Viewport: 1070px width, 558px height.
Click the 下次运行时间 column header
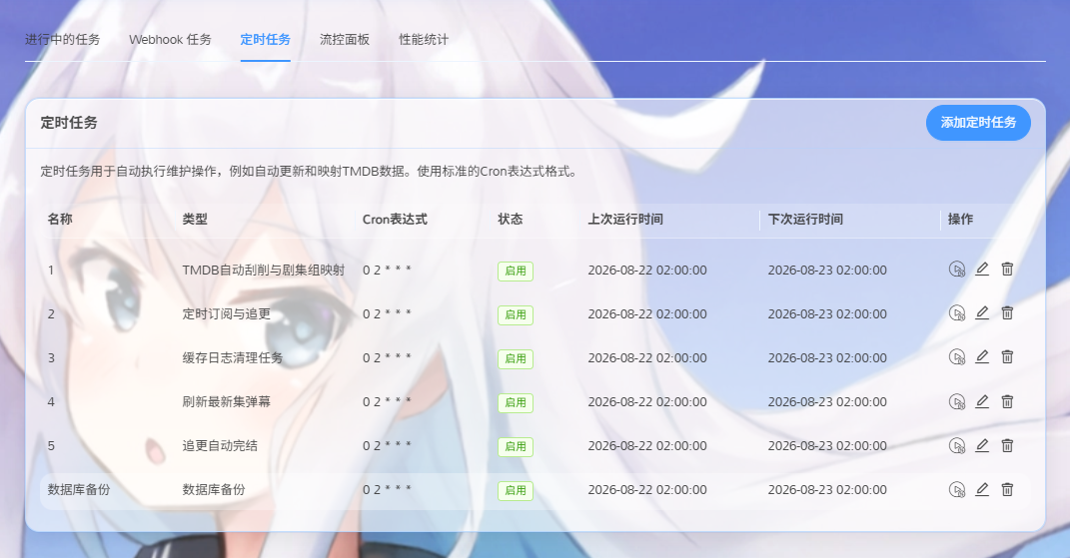[805, 219]
